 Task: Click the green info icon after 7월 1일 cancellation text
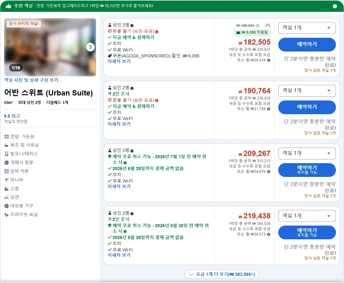pyautogui.click(x=125, y=163)
